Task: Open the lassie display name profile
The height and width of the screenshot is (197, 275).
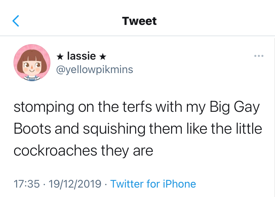Action: click(x=81, y=56)
